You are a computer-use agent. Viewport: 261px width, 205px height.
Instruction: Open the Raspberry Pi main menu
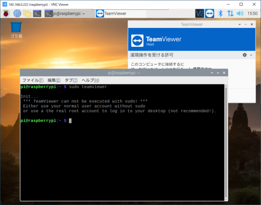tap(6, 14)
